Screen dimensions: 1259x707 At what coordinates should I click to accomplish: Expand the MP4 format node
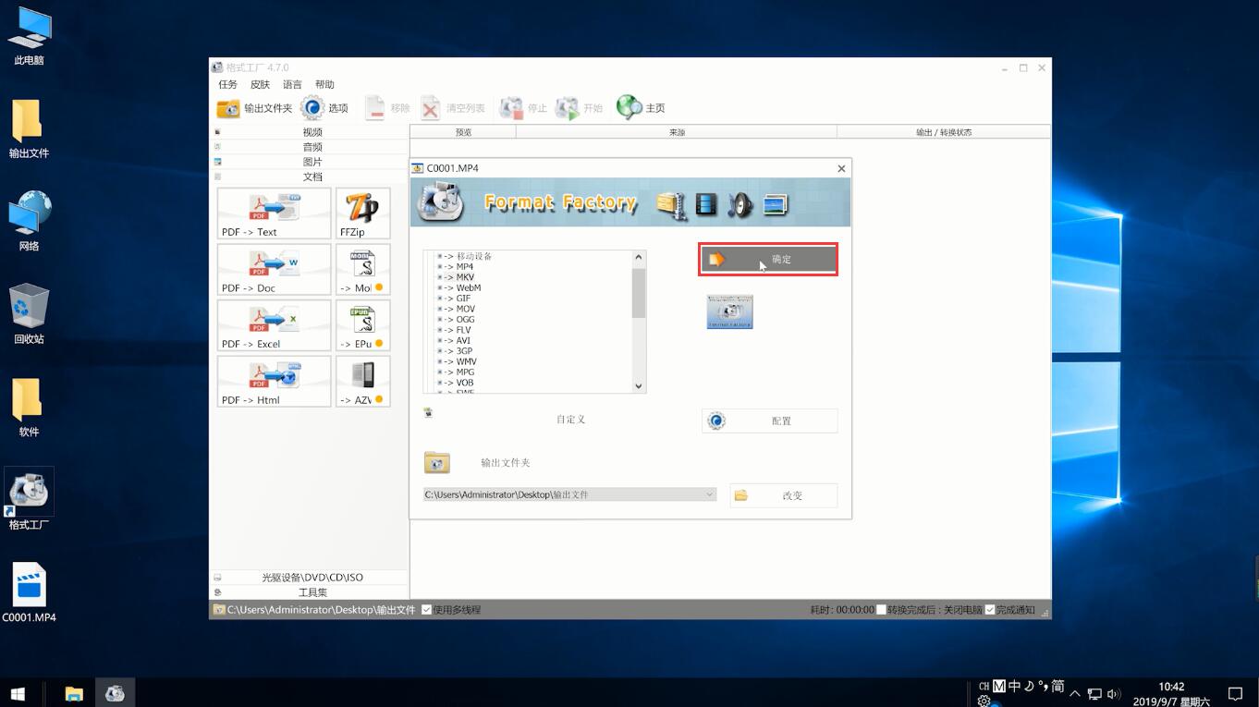[x=440, y=267]
